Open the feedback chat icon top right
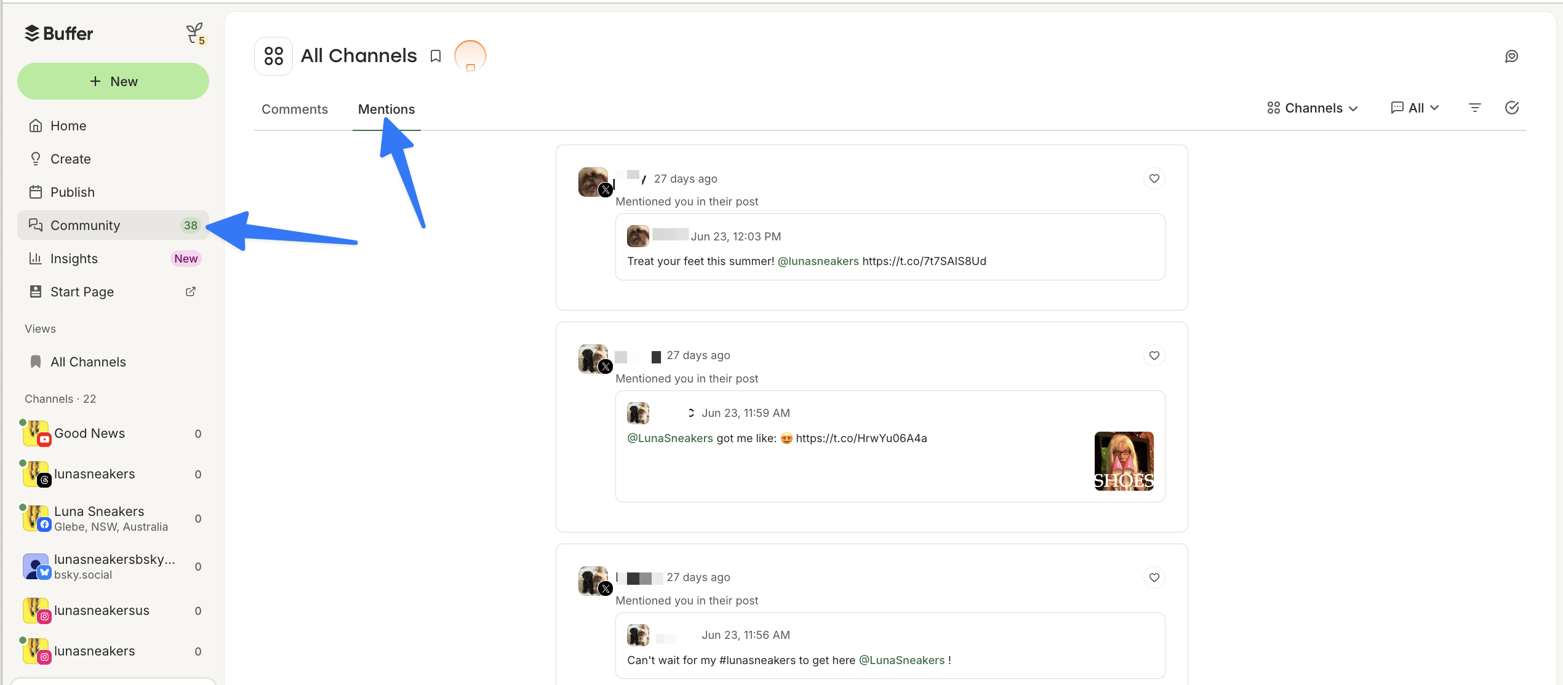This screenshot has height=685, width=1563. tap(1512, 56)
